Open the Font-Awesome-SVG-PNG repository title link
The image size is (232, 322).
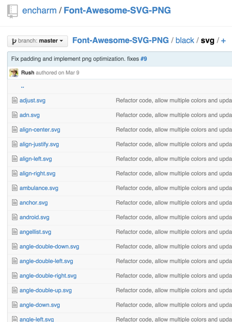coord(117,11)
